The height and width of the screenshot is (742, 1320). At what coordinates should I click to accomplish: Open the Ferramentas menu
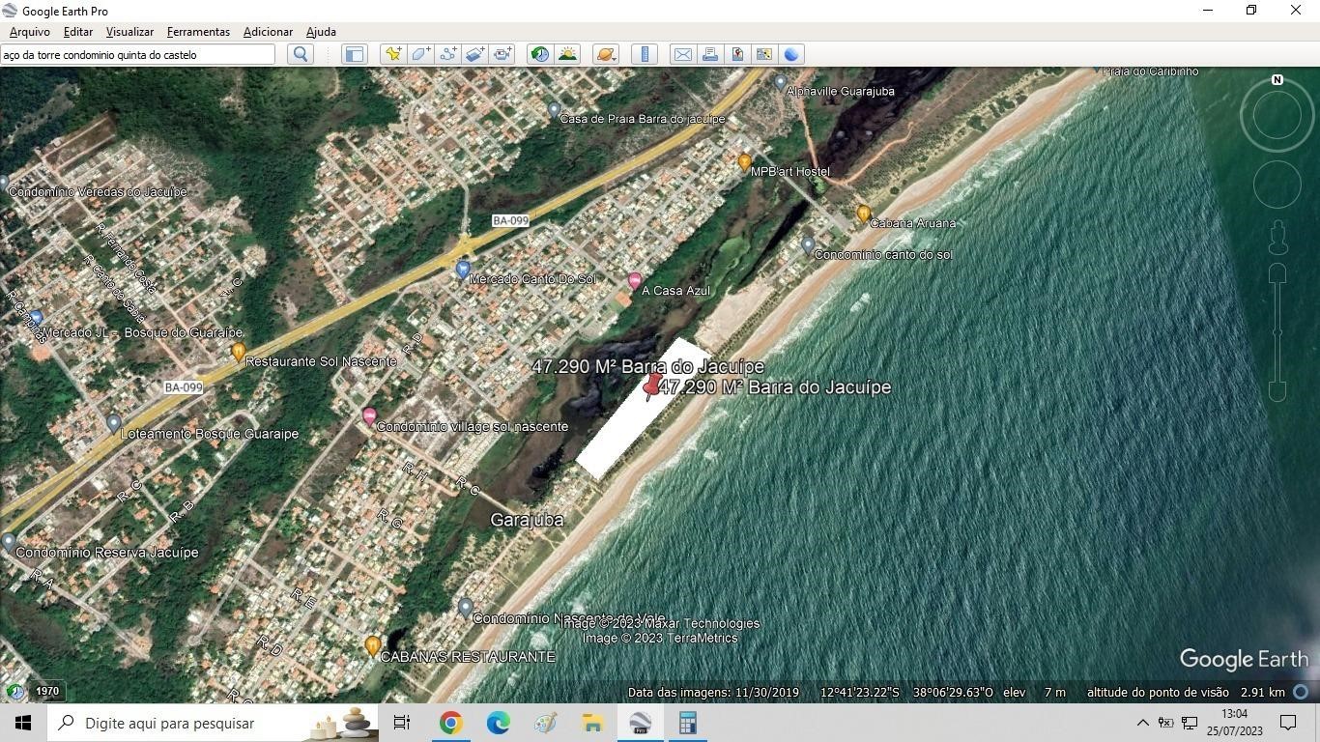click(x=198, y=31)
